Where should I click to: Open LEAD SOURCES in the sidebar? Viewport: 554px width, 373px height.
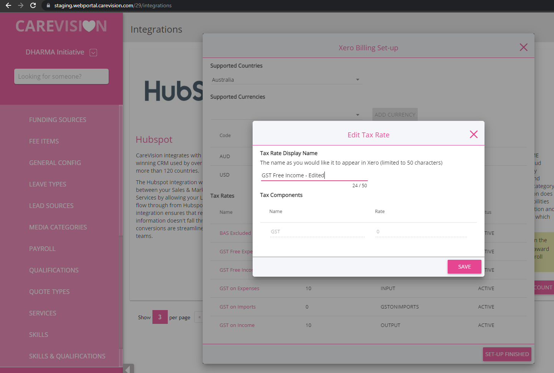[51, 206]
